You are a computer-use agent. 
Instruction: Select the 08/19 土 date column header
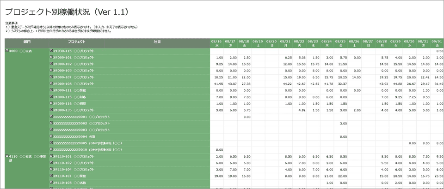(x=258, y=43)
